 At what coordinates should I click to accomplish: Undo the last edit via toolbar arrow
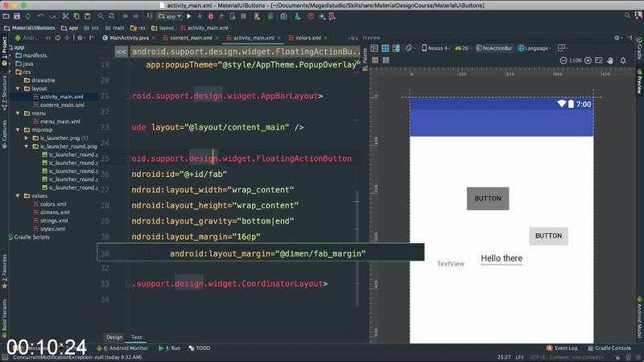(x=41, y=16)
